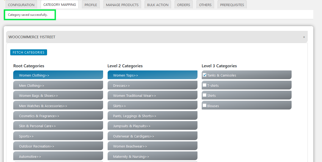Expand the Women Beachwear category
Screen dimensions: 322x162
click(x=153, y=146)
